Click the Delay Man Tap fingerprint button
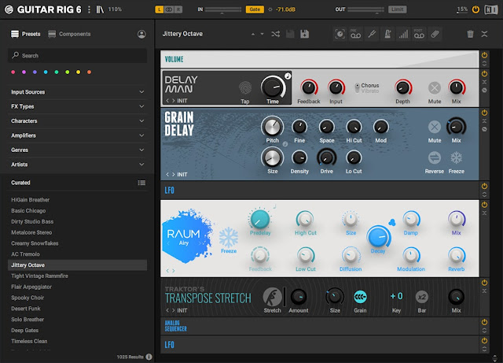The height and width of the screenshot is (363, 503). (246, 87)
